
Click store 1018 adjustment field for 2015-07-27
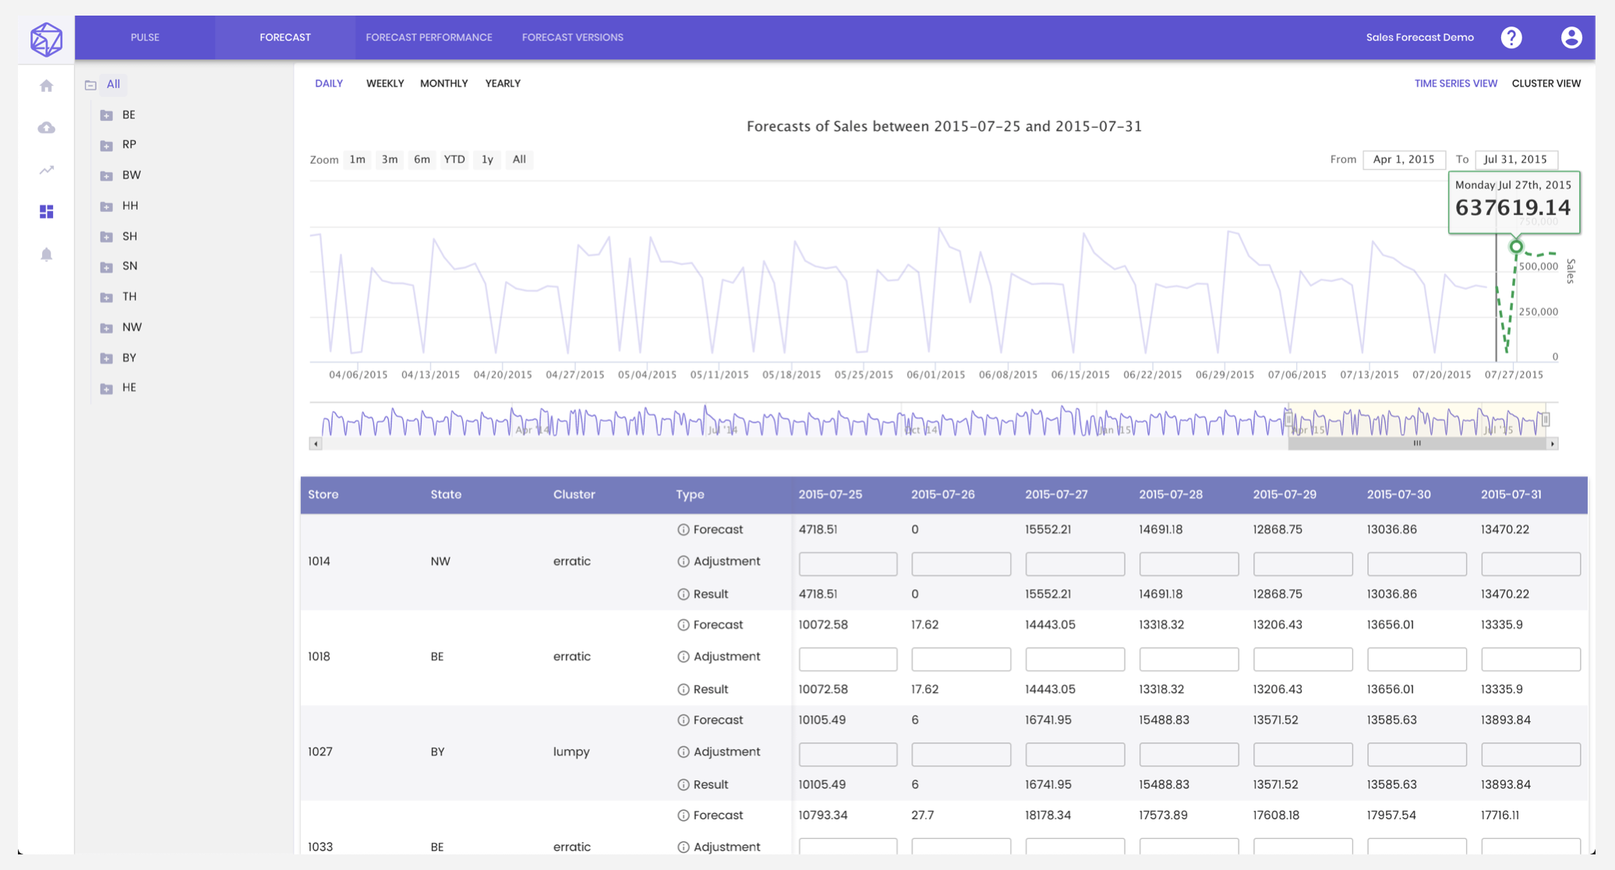(1075, 660)
